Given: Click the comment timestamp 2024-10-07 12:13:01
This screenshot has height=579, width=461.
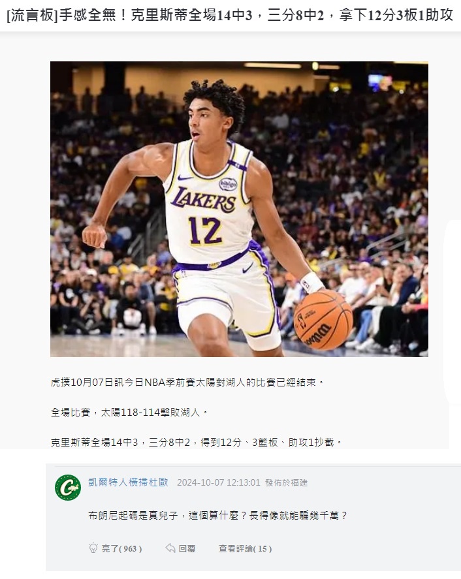Looking at the screenshot, I should tap(219, 482).
